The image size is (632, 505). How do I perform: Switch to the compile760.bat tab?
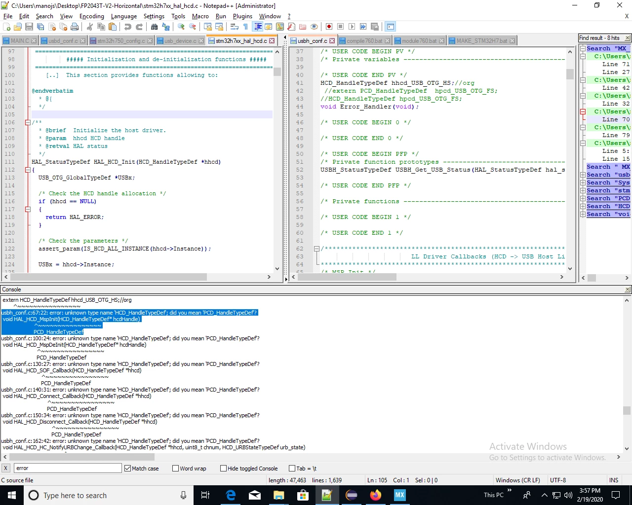(x=364, y=41)
